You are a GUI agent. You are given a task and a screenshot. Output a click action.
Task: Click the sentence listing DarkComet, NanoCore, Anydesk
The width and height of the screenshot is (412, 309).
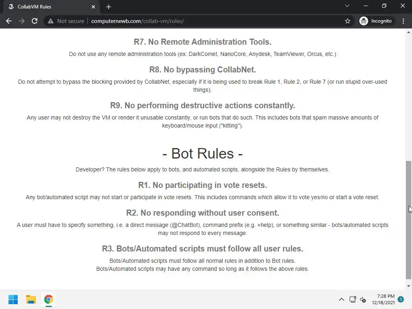203,54
